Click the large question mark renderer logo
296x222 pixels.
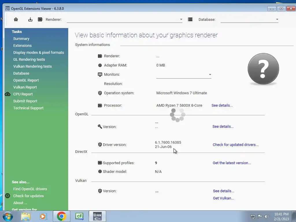[263, 69]
